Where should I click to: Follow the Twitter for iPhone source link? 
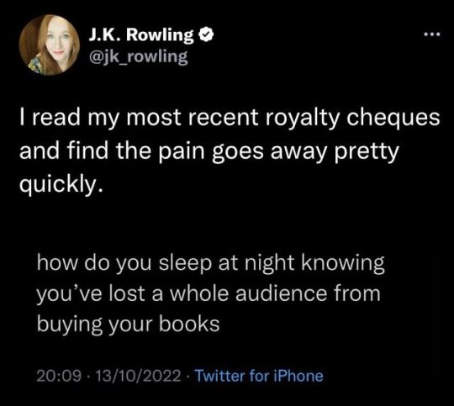(259, 376)
